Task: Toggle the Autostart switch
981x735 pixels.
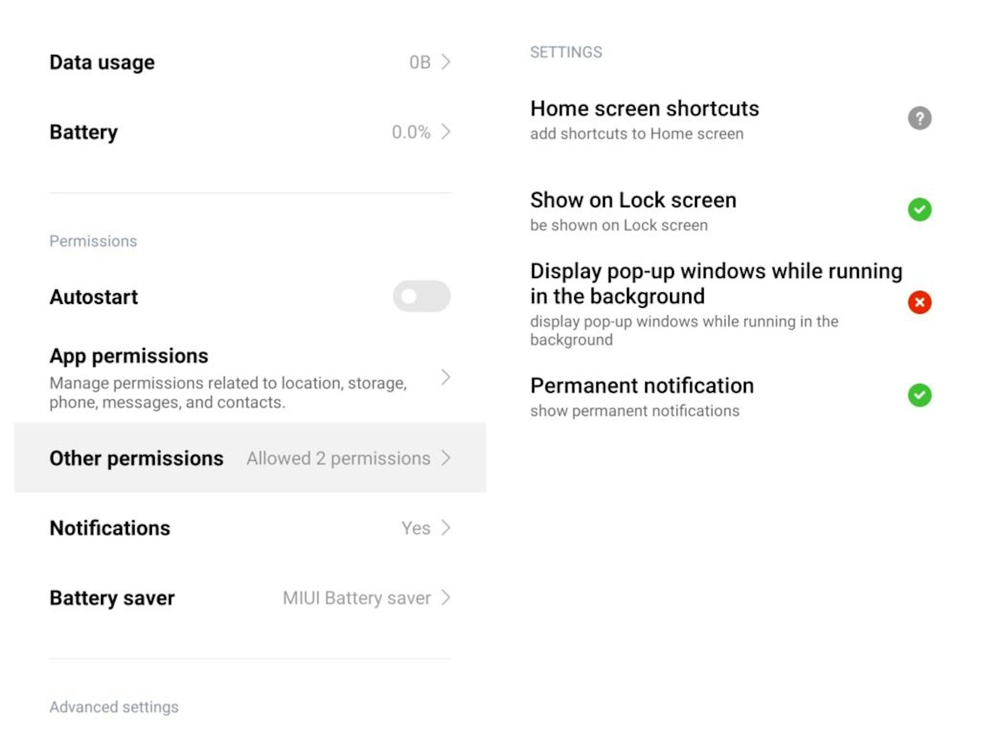Action: (422, 296)
